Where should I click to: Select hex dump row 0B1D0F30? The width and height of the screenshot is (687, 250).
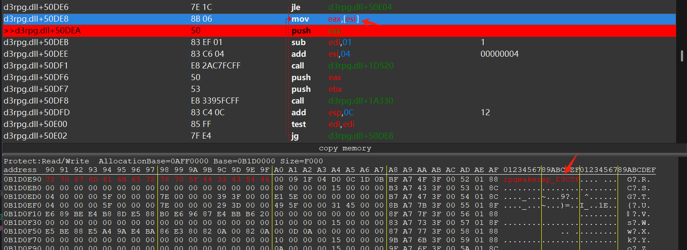point(23,223)
